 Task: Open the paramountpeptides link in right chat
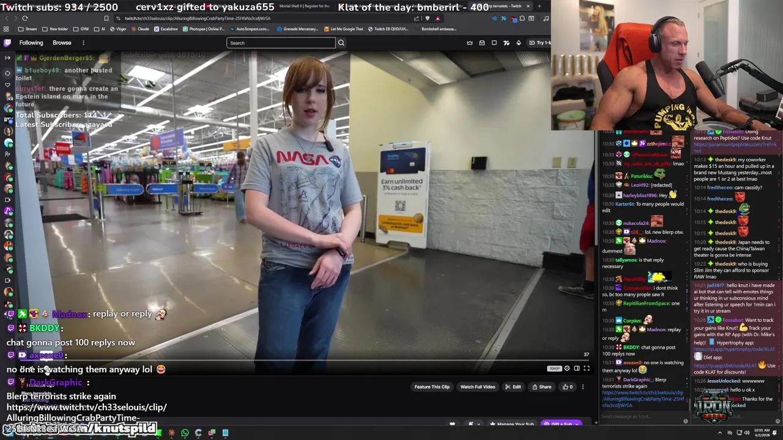[x=735, y=147]
